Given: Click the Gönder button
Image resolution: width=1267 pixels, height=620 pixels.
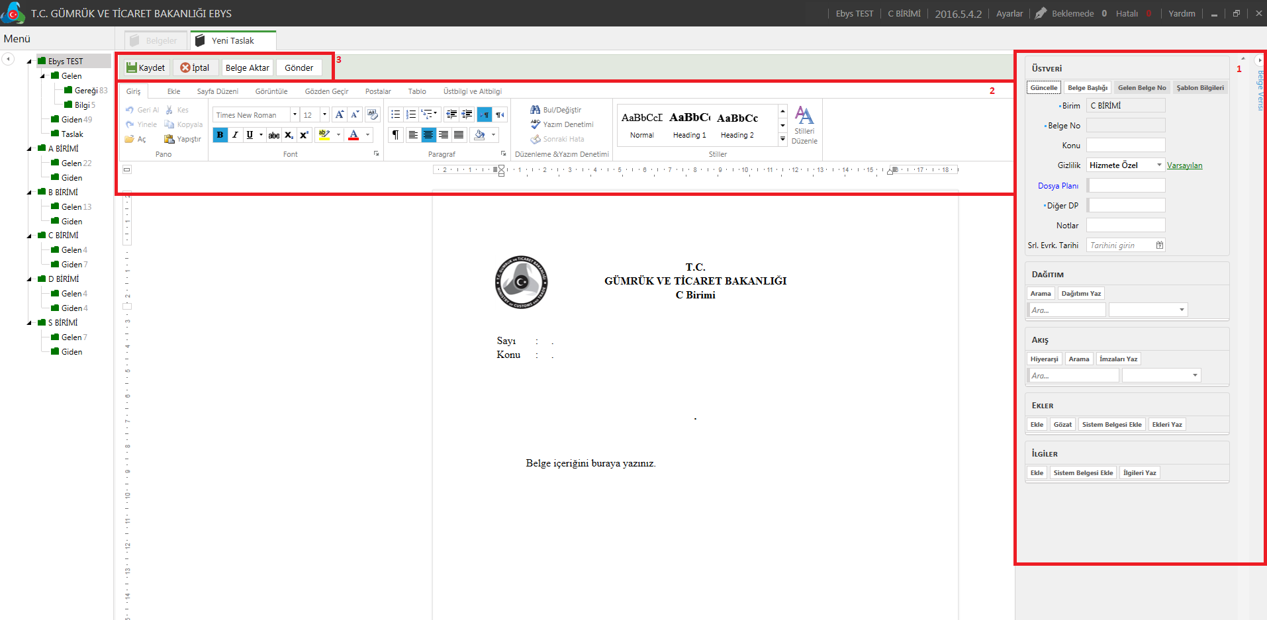Looking at the screenshot, I should (x=299, y=67).
